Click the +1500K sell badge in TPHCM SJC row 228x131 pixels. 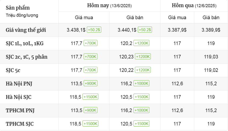tap(141, 124)
